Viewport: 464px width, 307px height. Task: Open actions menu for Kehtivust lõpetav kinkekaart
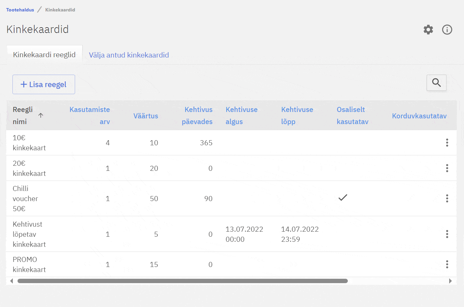(447, 234)
